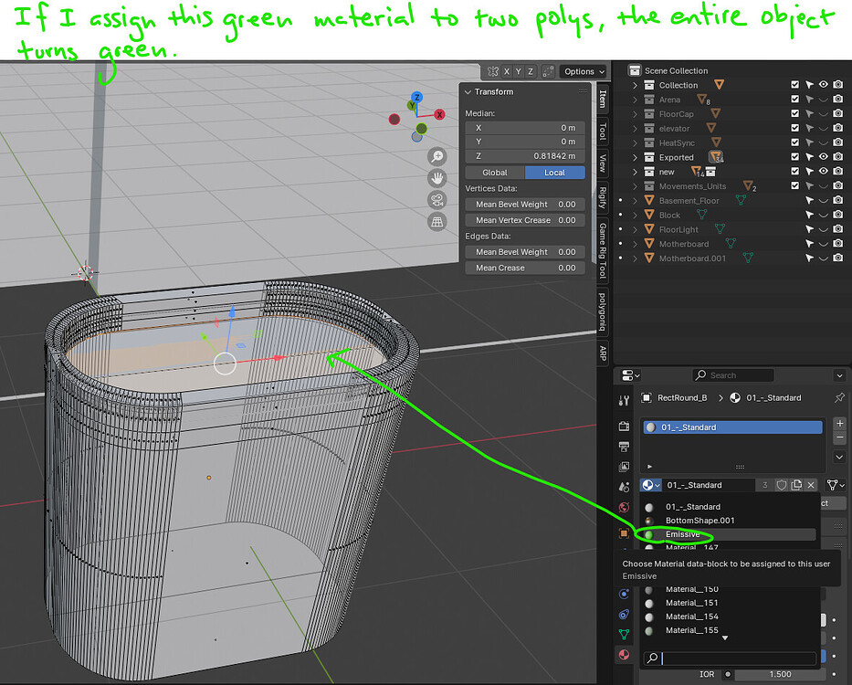Uncheck the Collection exclude checkbox
This screenshot has width=852, height=685.
(x=795, y=85)
